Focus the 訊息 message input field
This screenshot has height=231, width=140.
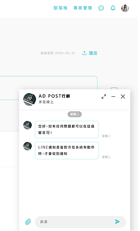(x=80, y=222)
